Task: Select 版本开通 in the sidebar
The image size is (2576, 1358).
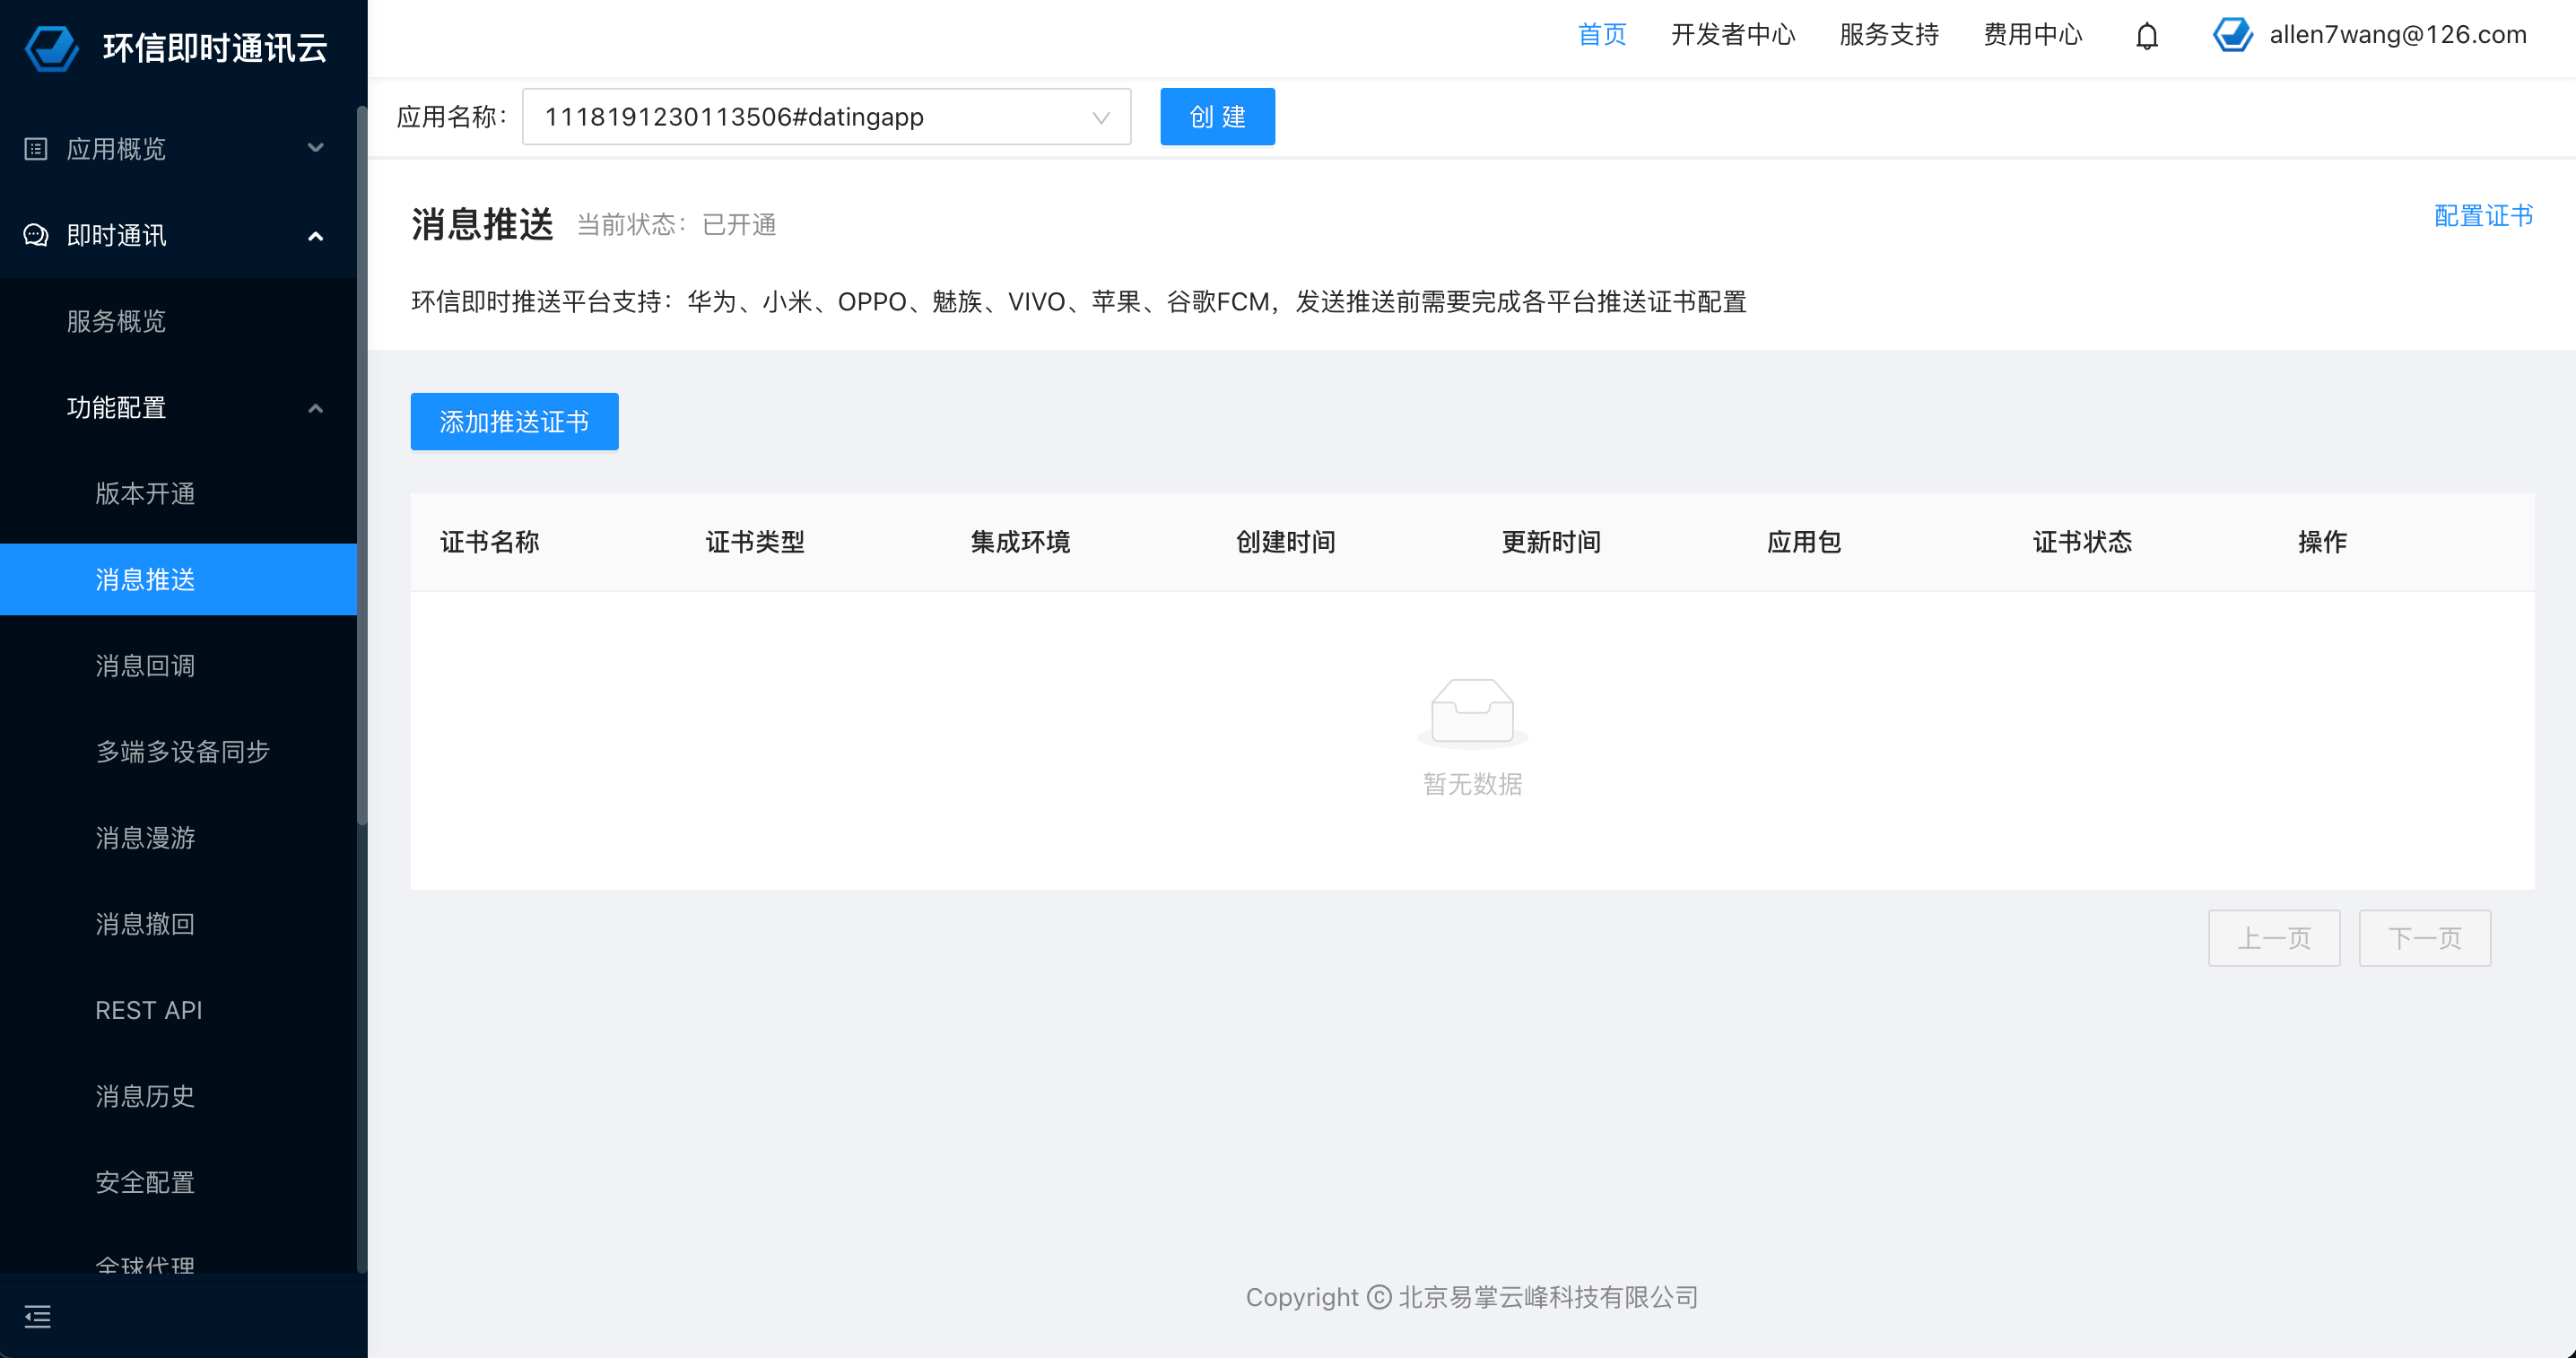Action: tap(178, 493)
